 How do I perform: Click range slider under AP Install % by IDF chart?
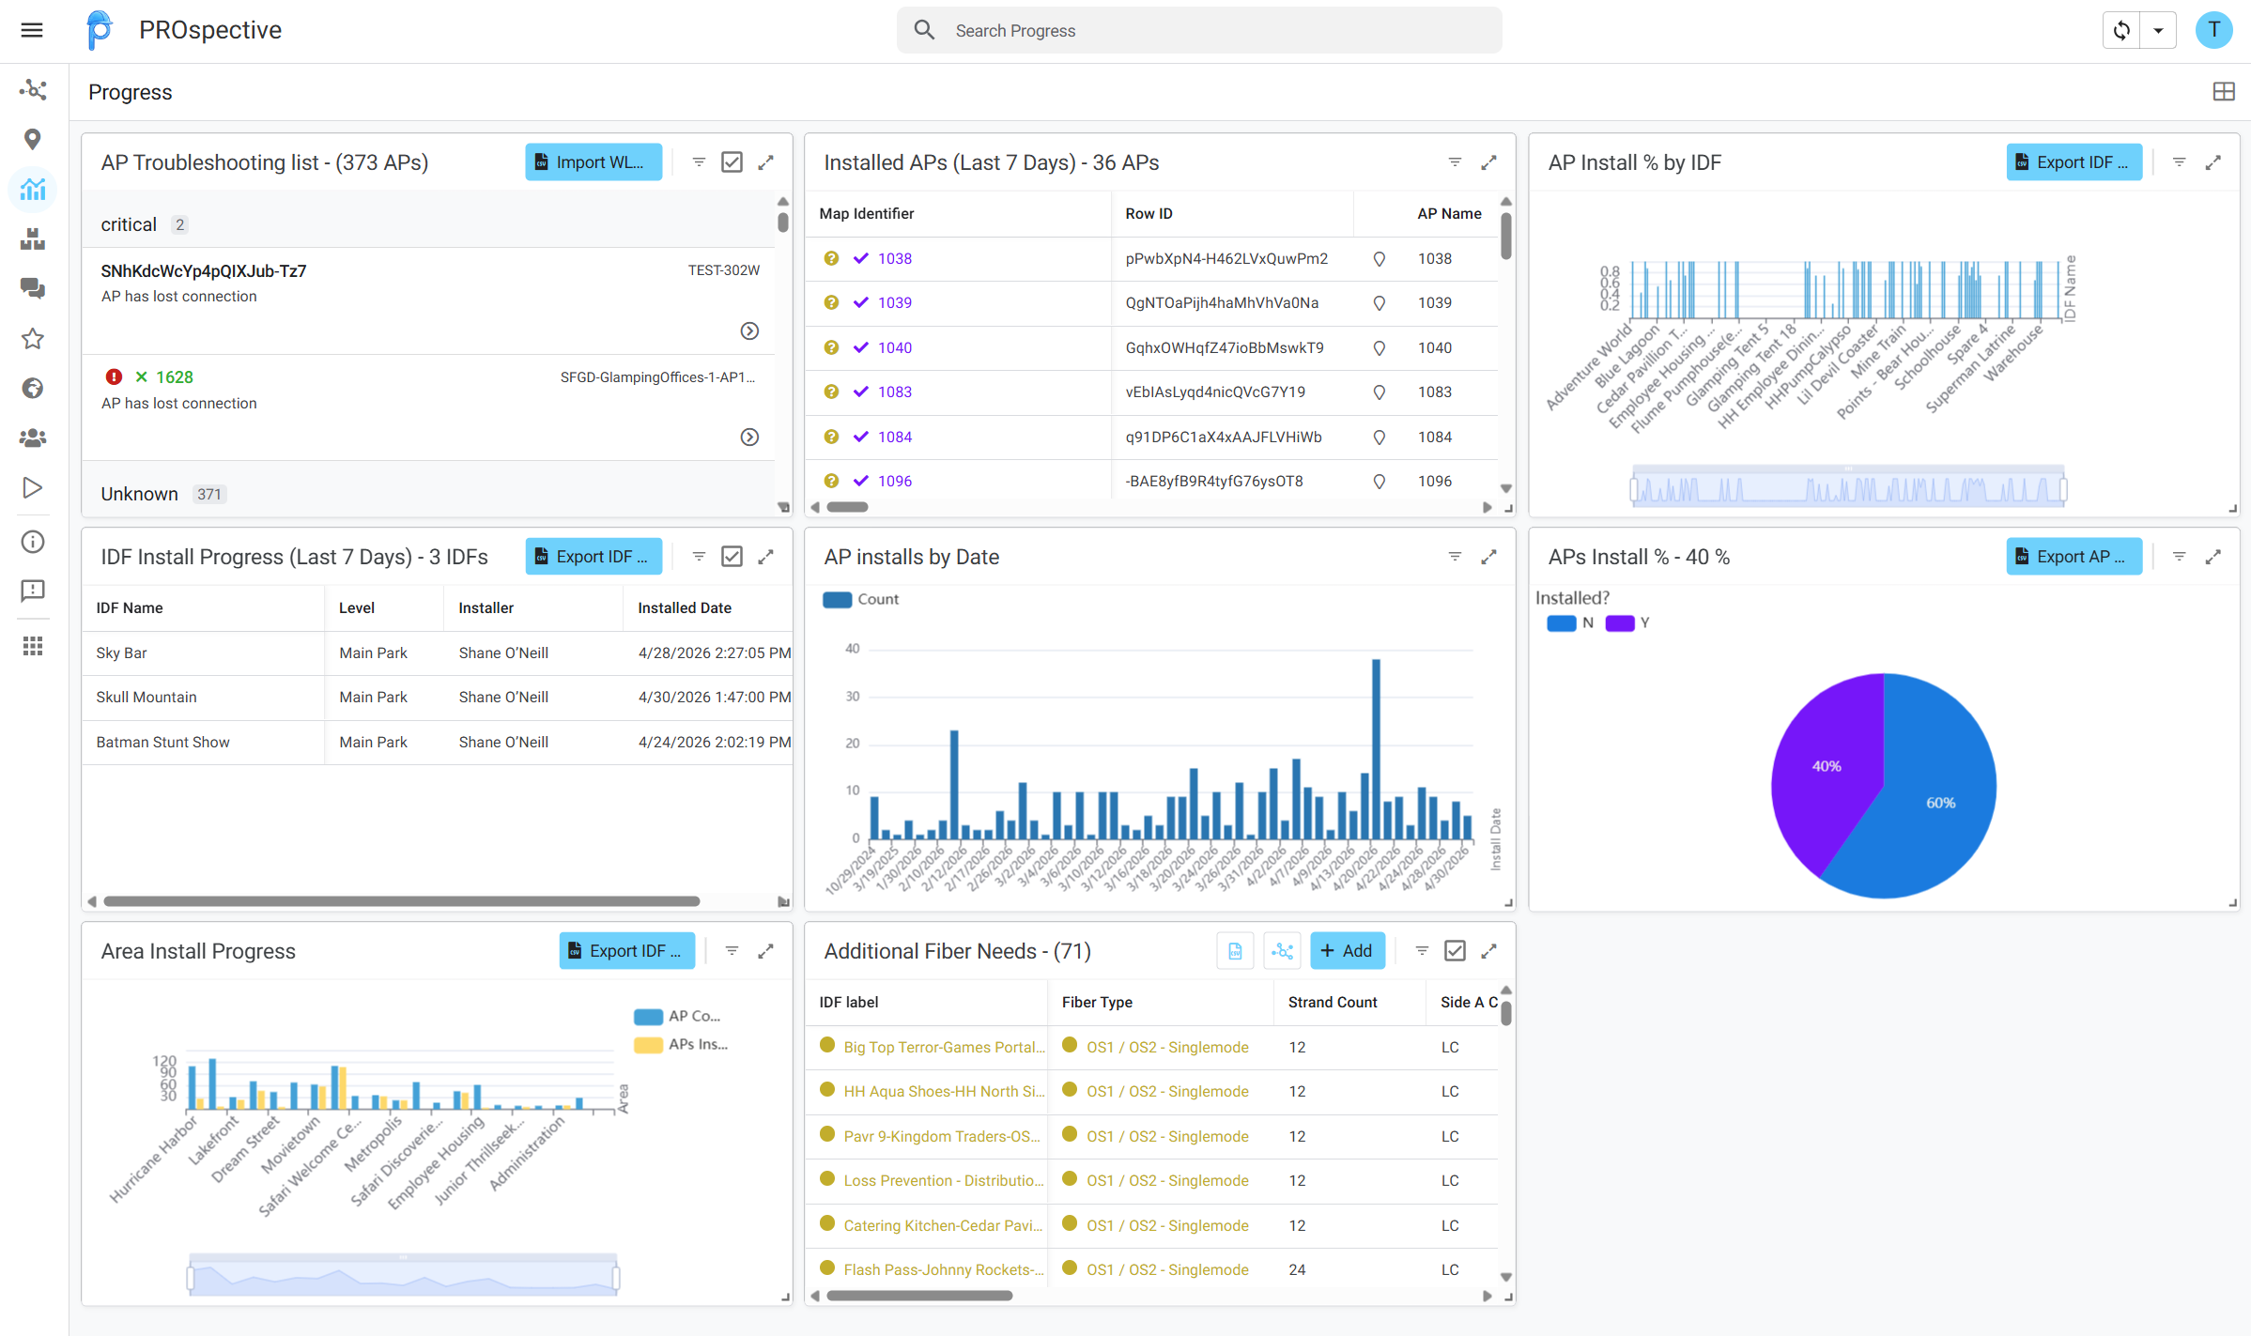point(1847,488)
